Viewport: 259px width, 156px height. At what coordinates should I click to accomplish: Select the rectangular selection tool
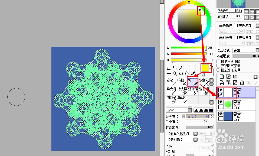click(x=169, y=68)
